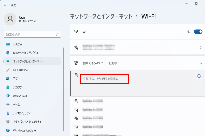
Task: Collapse 利用できるネットワークを表示 chevron
Action: coord(201,63)
